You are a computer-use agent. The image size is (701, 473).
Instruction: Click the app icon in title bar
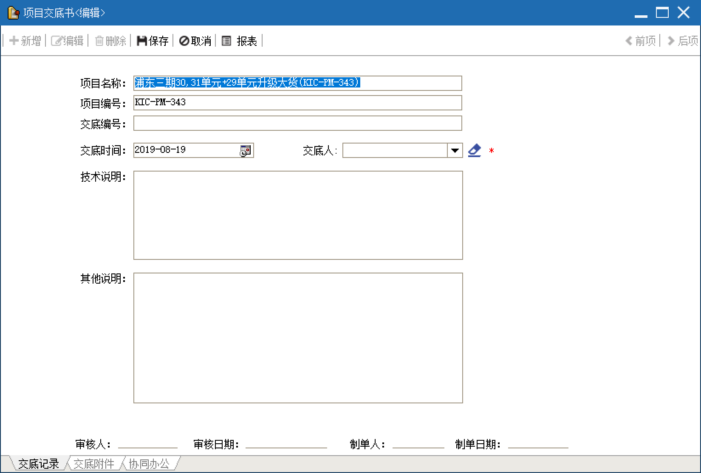13,13
